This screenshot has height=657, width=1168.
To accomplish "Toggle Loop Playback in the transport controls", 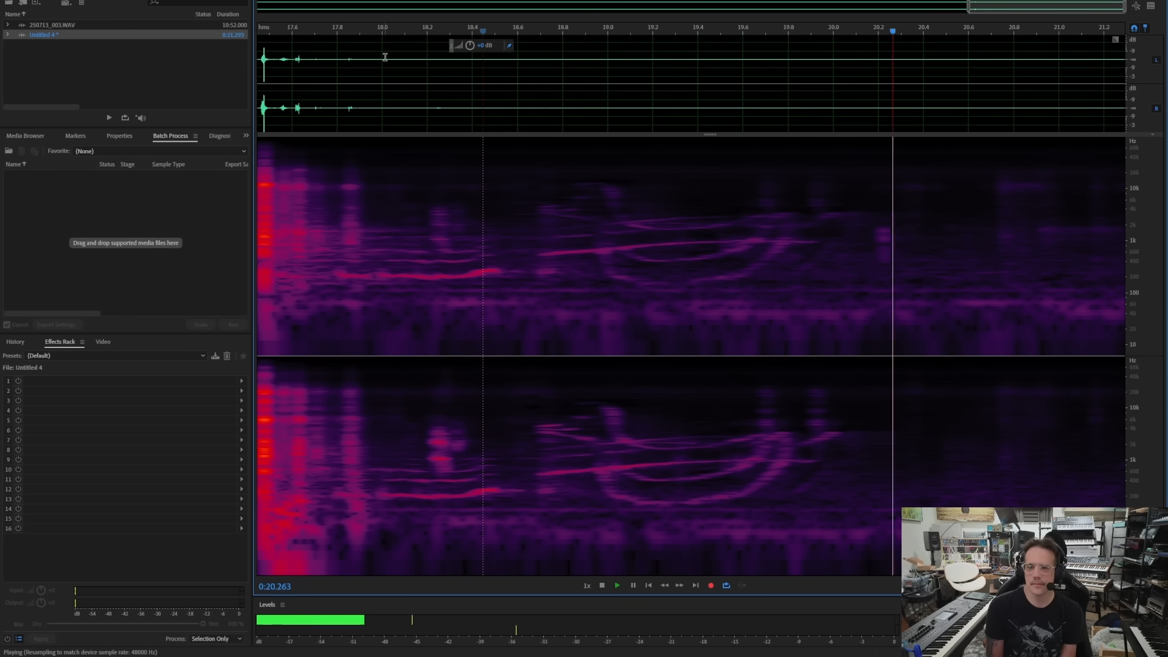I will 726,585.
